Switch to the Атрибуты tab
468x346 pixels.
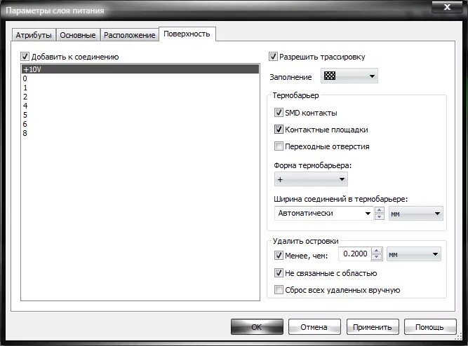(x=34, y=35)
